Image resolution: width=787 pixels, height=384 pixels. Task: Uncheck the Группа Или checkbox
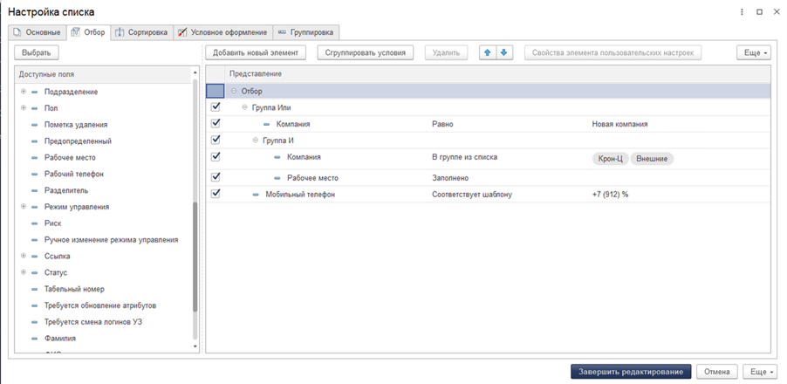pyautogui.click(x=216, y=107)
